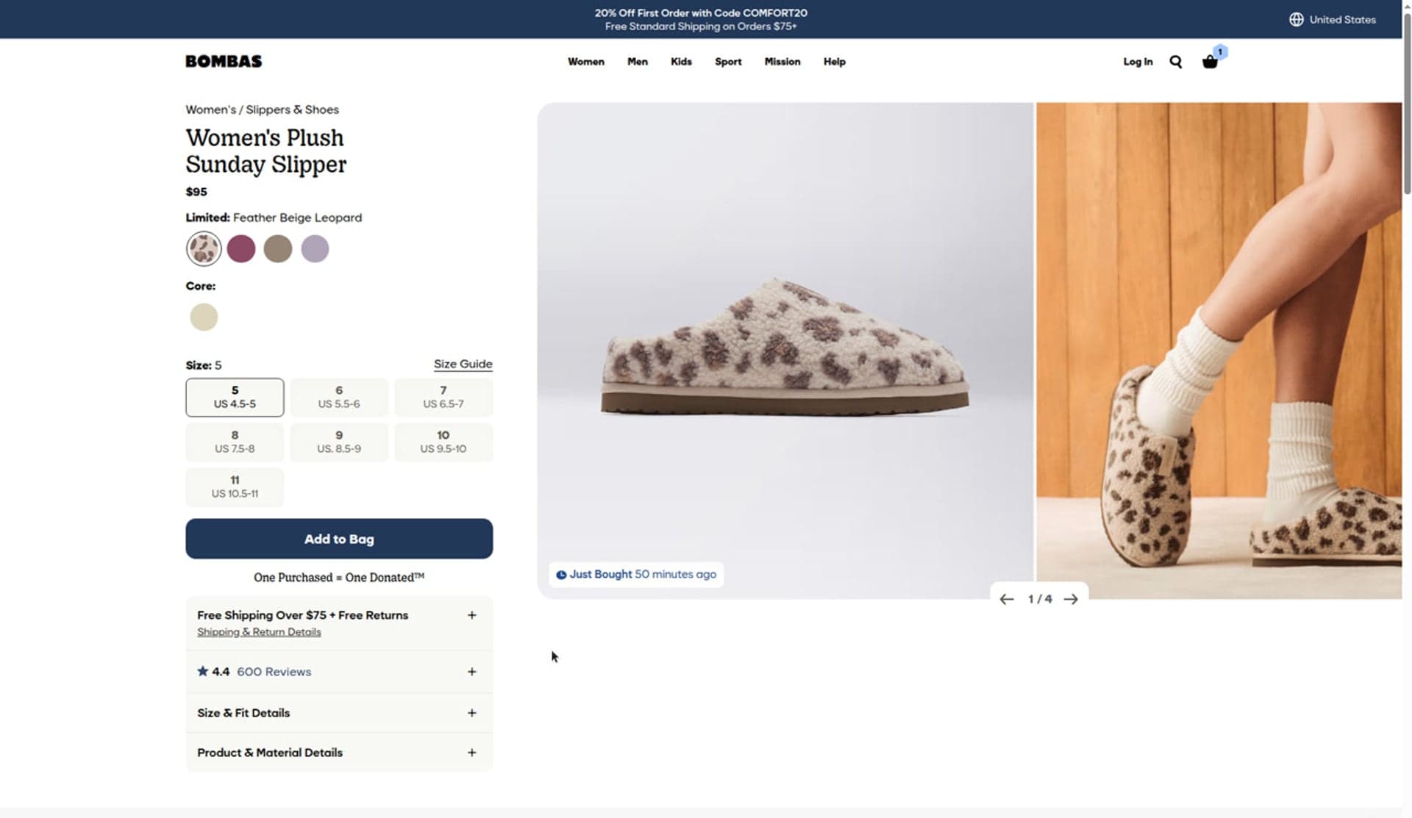Click the 1 / 4 image counter
The width and height of the screenshot is (1412, 818).
tap(1039, 600)
